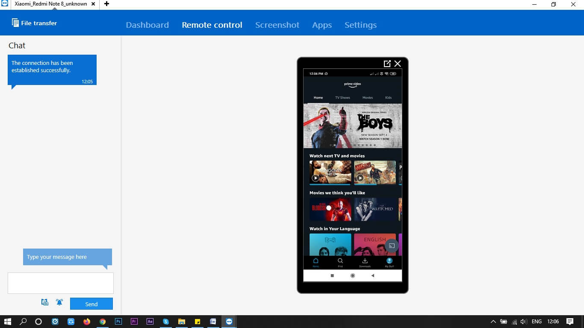Screen dimensions: 584x328
Task: Open the volume control tray icon
Action: click(524, 322)
